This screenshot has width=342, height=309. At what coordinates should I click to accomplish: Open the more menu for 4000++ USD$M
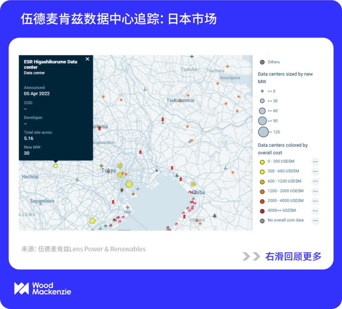click(315, 211)
